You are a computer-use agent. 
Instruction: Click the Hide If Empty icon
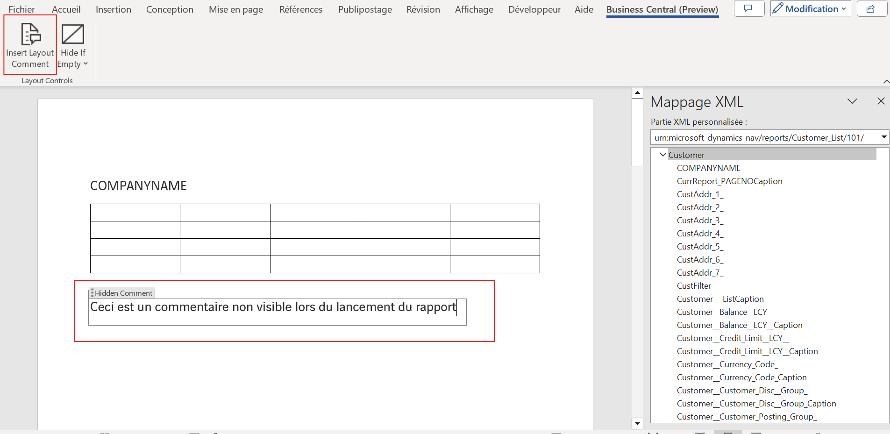pos(73,34)
